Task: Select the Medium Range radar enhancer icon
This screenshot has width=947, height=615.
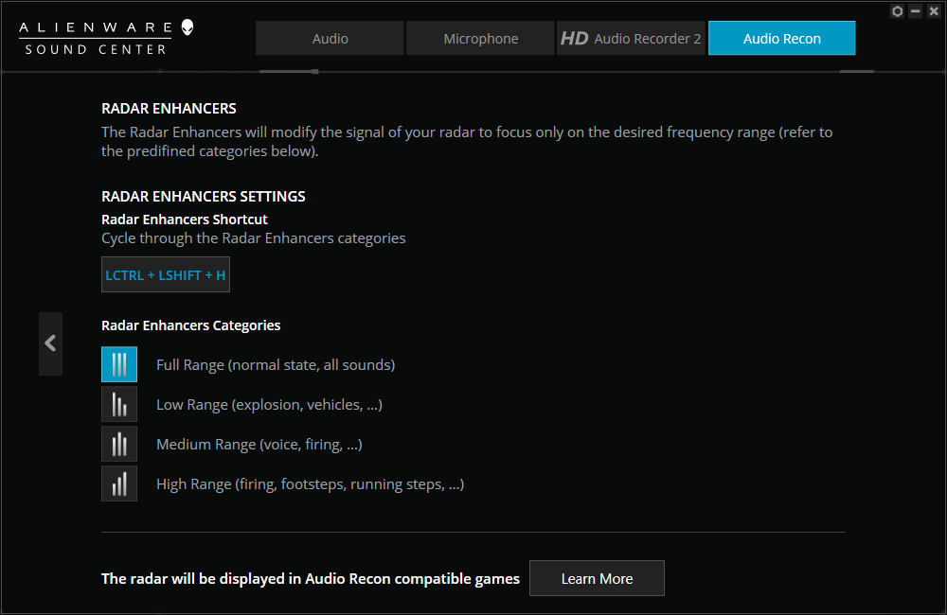Action: [x=119, y=444]
